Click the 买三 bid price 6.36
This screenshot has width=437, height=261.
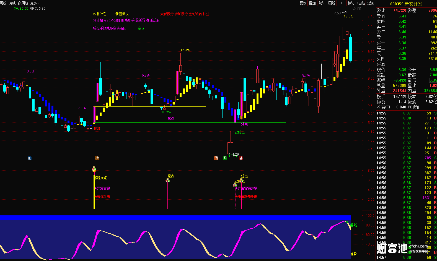click(x=402, y=53)
